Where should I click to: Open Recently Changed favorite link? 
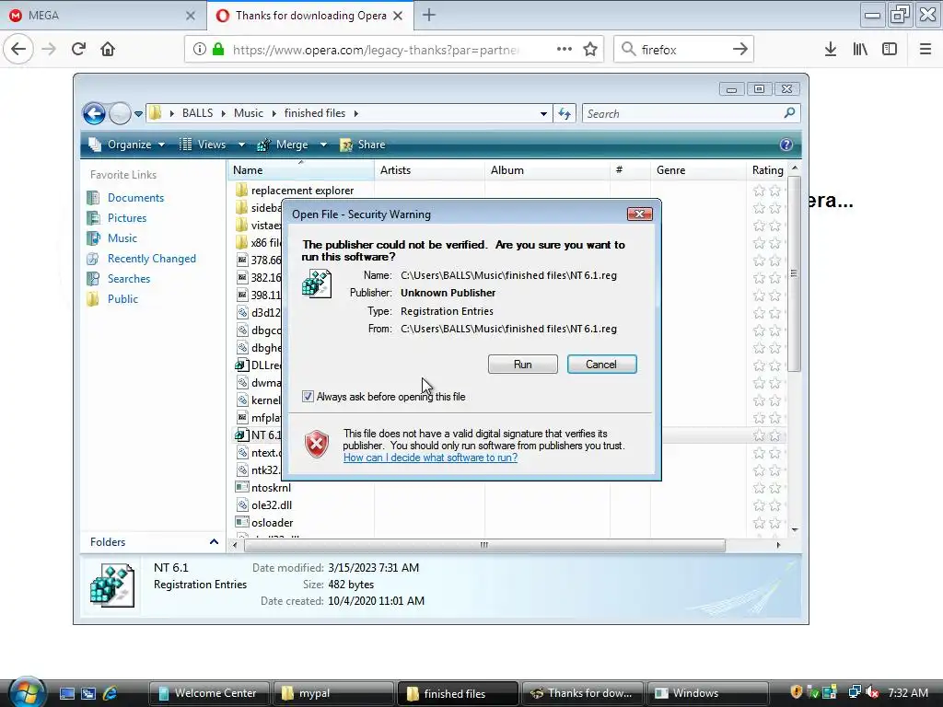pyautogui.click(x=152, y=259)
